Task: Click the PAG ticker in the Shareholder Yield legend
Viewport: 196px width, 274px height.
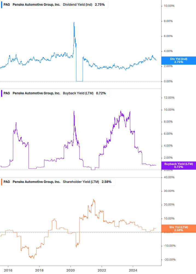Action: click(x=7, y=182)
